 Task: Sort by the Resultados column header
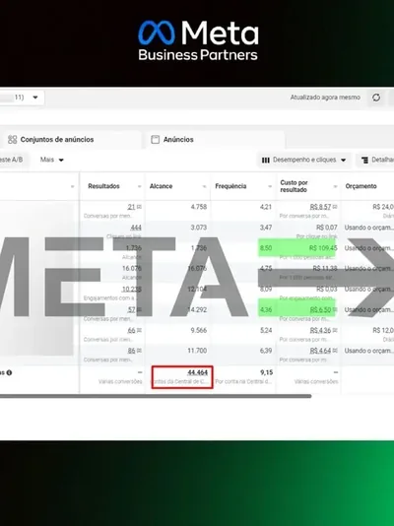point(103,186)
